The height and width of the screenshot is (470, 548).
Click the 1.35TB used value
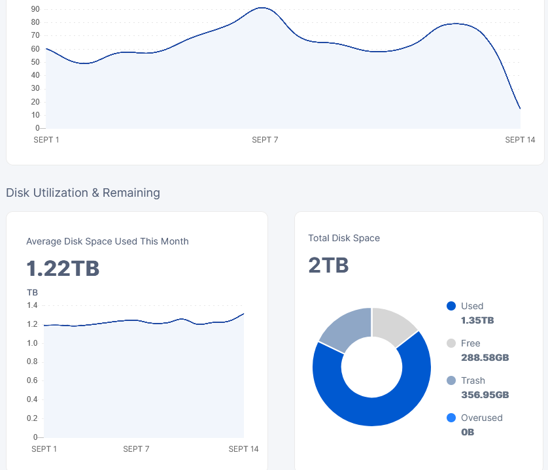click(477, 320)
